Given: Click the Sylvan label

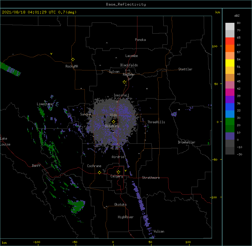Looking at the screenshot, I should tap(114, 72).
